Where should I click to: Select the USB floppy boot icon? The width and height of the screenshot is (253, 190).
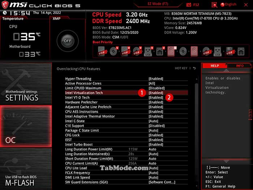pyautogui.click(x=230, y=51)
